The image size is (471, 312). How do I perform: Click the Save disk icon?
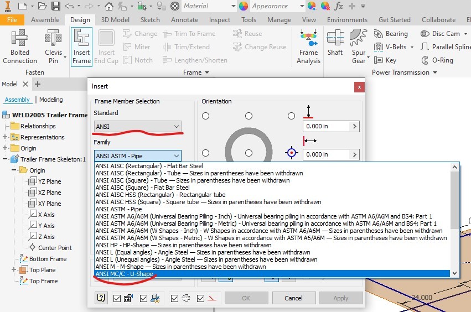pos(55,6)
